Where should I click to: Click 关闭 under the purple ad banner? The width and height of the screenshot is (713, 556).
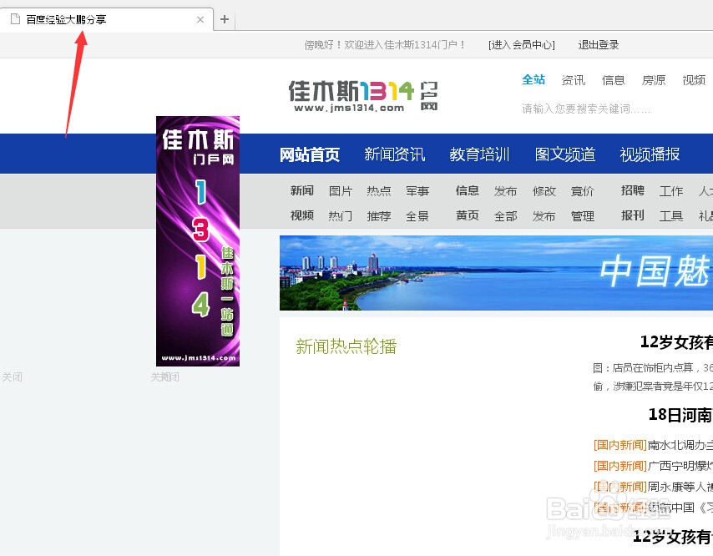[x=165, y=377]
